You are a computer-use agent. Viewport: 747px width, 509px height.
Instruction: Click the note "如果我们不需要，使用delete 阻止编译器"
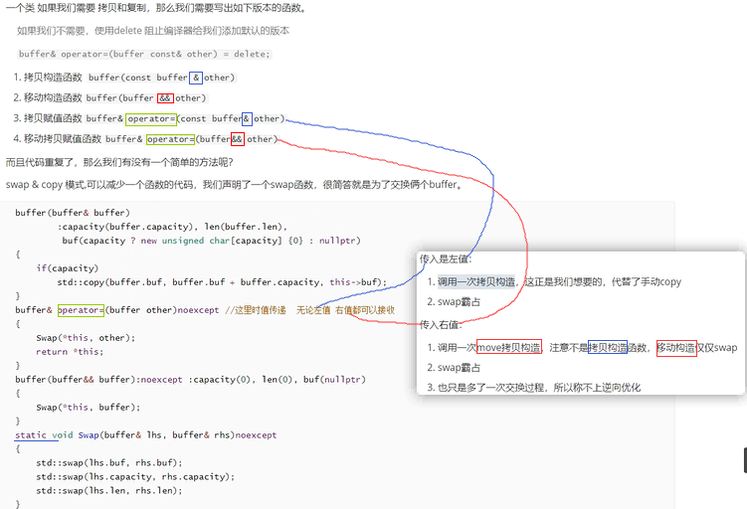153,31
